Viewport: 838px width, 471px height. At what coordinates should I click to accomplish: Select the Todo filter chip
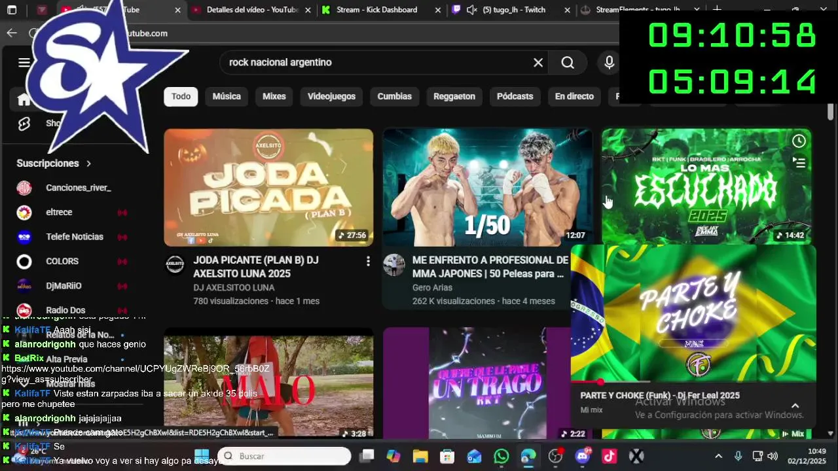coord(181,96)
